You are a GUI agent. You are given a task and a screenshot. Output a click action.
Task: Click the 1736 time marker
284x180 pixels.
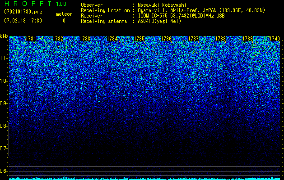point(167,39)
